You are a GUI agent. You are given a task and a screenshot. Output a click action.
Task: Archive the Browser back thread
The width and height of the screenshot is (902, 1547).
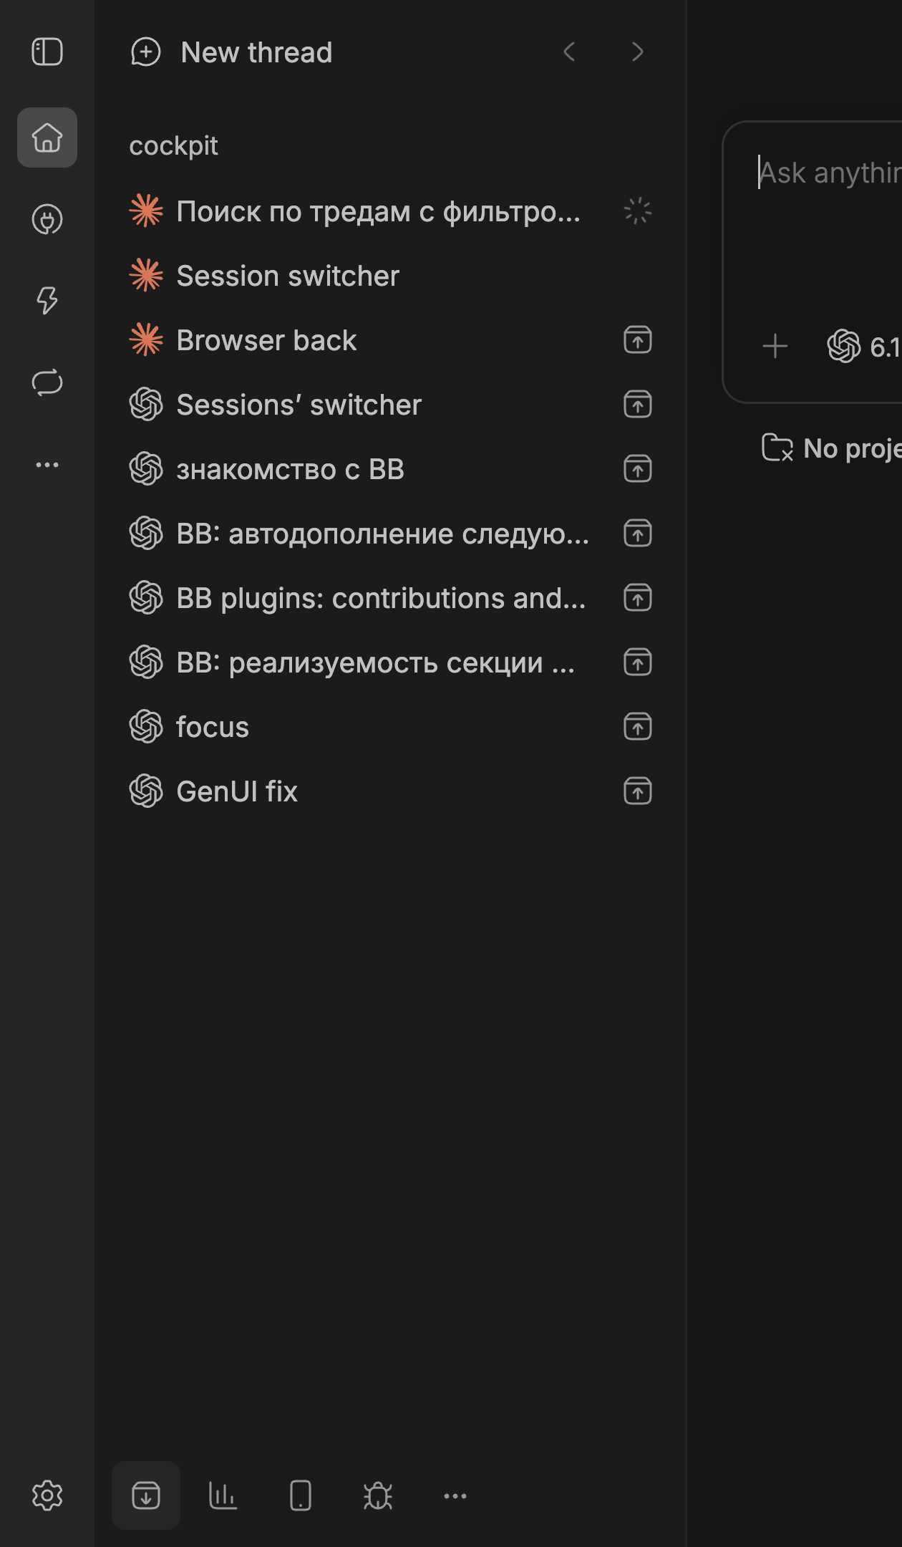(638, 340)
